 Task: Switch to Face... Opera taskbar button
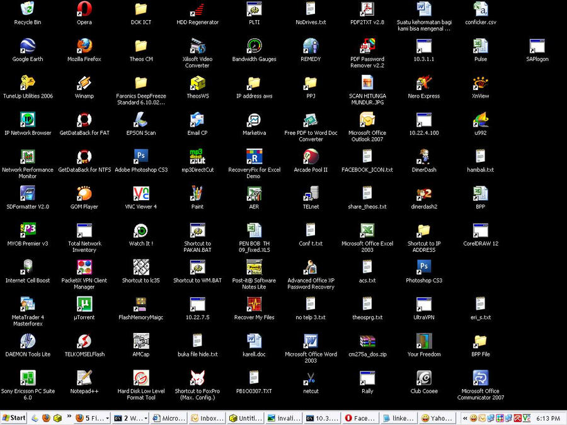tap(360, 418)
